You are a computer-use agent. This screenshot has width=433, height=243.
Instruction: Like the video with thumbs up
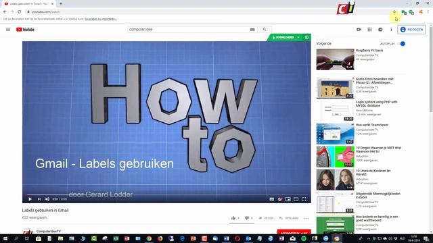point(233,218)
